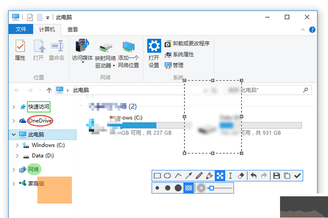Undo the last annotation
Image resolution: width=328 pixels, height=218 pixels.
[x=253, y=176]
